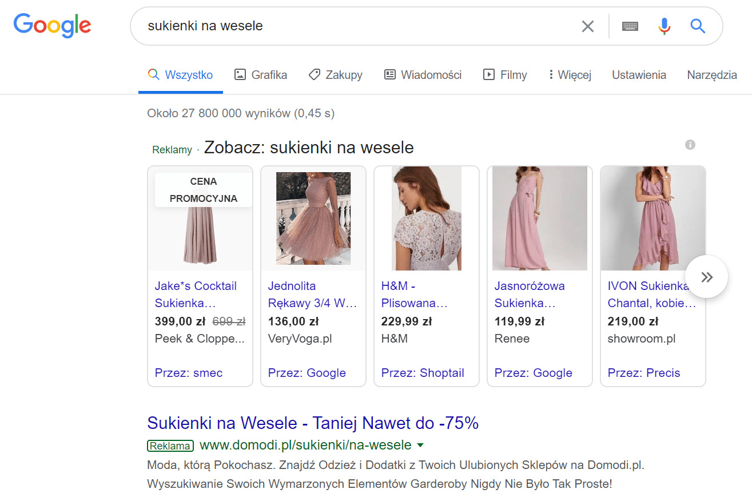Expand the Więcej menu
The image size is (752, 497).
point(570,75)
